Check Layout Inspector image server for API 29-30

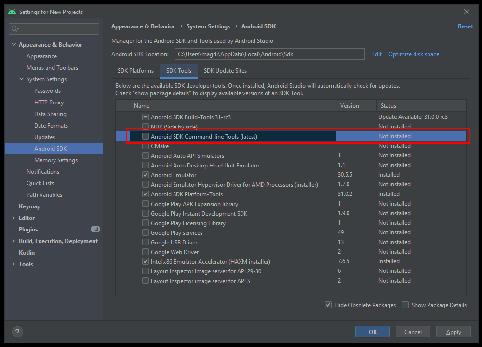pyautogui.click(x=146, y=271)
